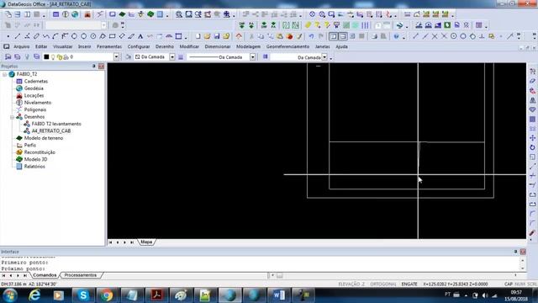Click the red house-shaped icon
Viewport: 538px width, 303px height.
(239, 36)
